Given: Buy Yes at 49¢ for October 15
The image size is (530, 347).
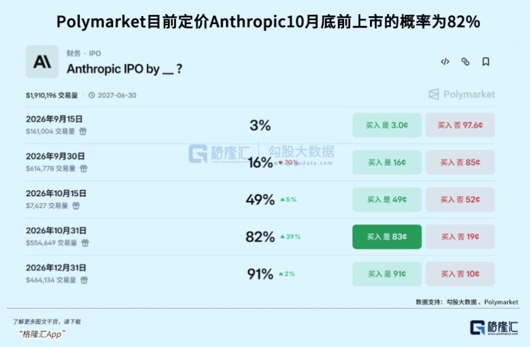Looking at the screenshot, I should [x=387, y=200].
